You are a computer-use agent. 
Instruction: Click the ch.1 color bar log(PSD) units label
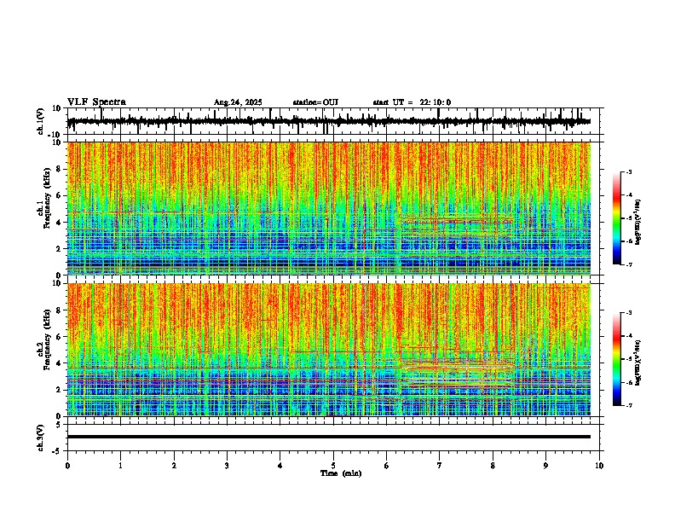tap(638, 223)
